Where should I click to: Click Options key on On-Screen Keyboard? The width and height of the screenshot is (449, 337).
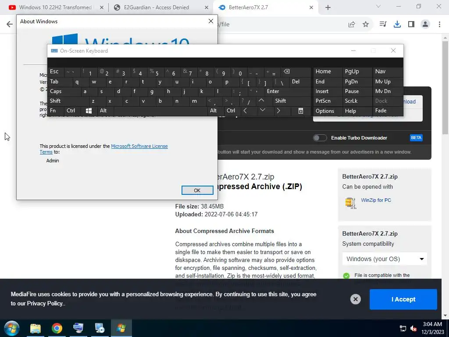[328, 111]
